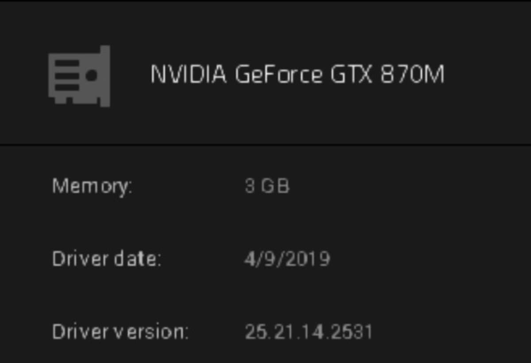Click the word NVIDIA in the title
531x363 pixels.
click(x=189, y=74)
